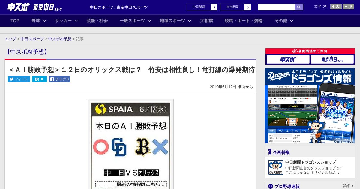Click 【中スポAI予想】 section heading
The width and height of the screenshot is (360, 189).
[27, 52]
